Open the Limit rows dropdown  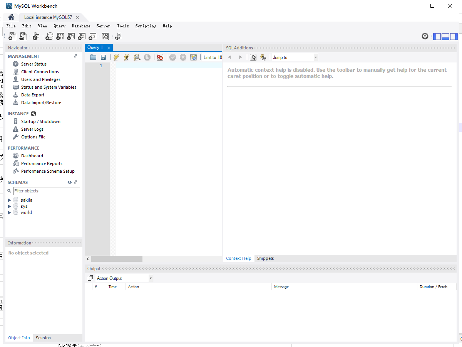[213, 57]
